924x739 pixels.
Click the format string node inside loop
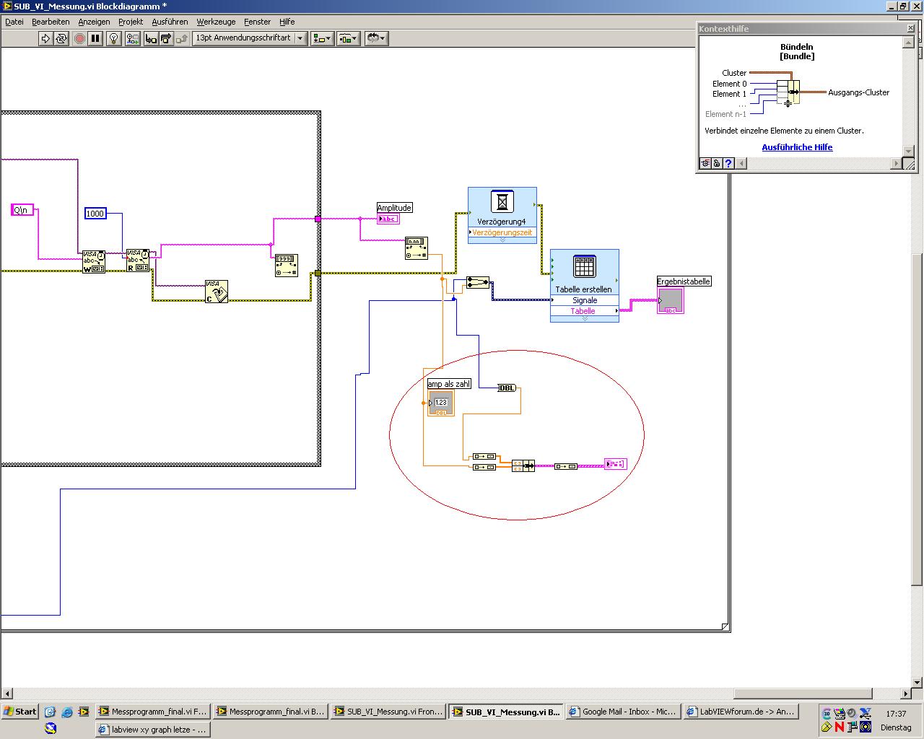point(286,266)
